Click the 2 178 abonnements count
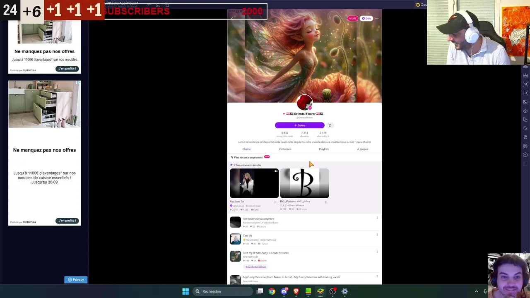 coord(323,134)
